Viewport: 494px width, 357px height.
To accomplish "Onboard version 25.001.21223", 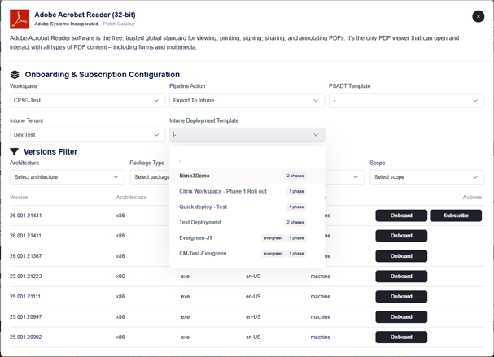I will click(401, 276).
